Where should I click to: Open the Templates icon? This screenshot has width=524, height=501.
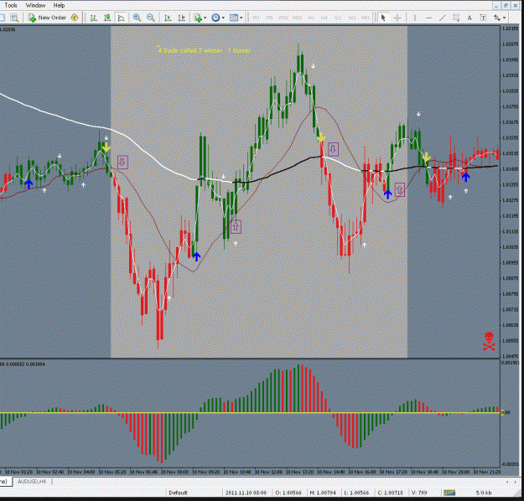(234, 18)
